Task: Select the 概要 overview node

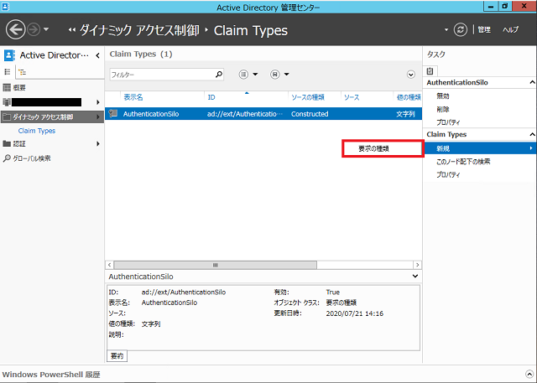Action: point(18,87)
